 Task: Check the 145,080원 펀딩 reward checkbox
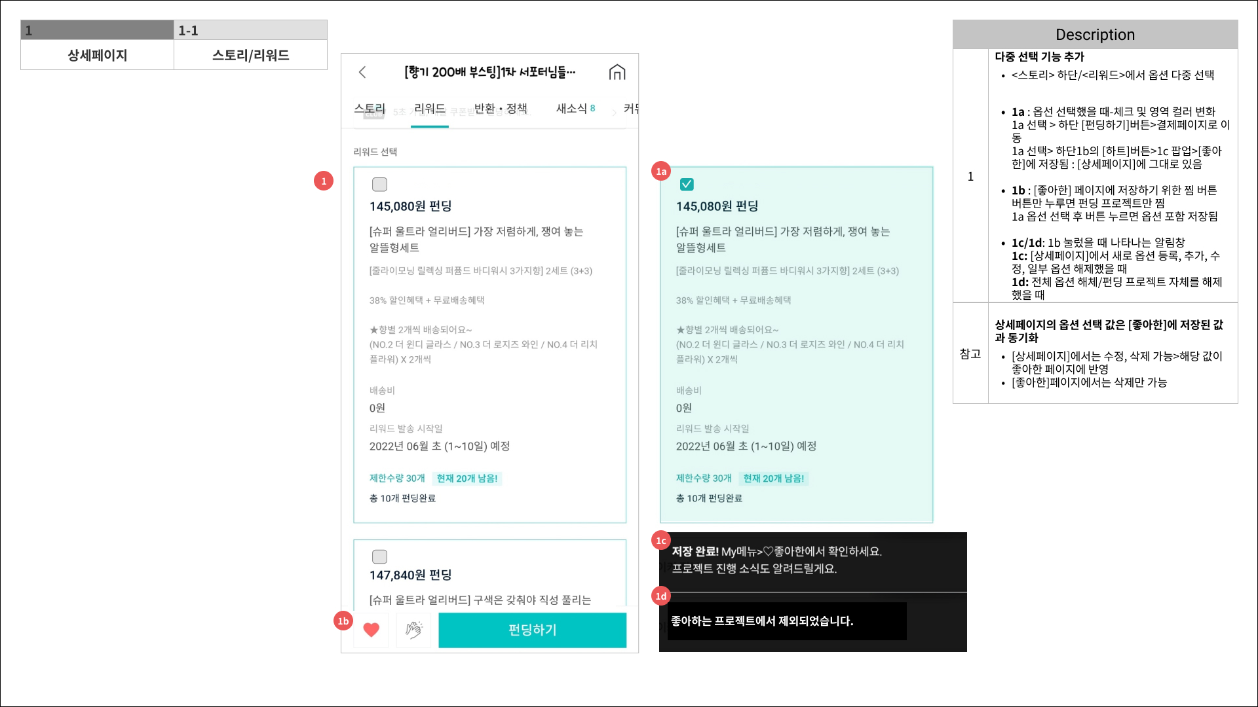point(379,185)
